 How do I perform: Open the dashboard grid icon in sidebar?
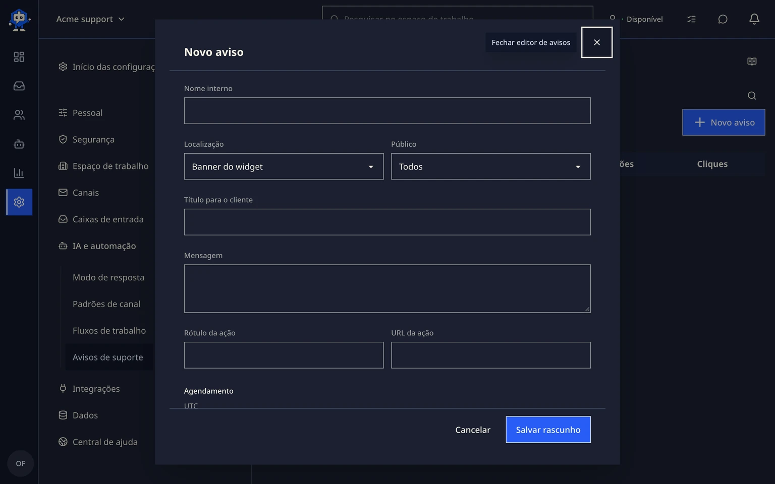[x=19, y=57]
